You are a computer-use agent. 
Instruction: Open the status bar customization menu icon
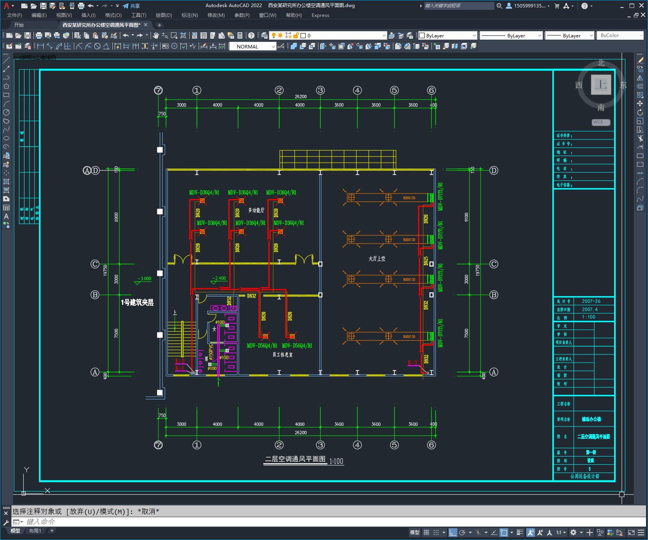click(x=641, y=533)
